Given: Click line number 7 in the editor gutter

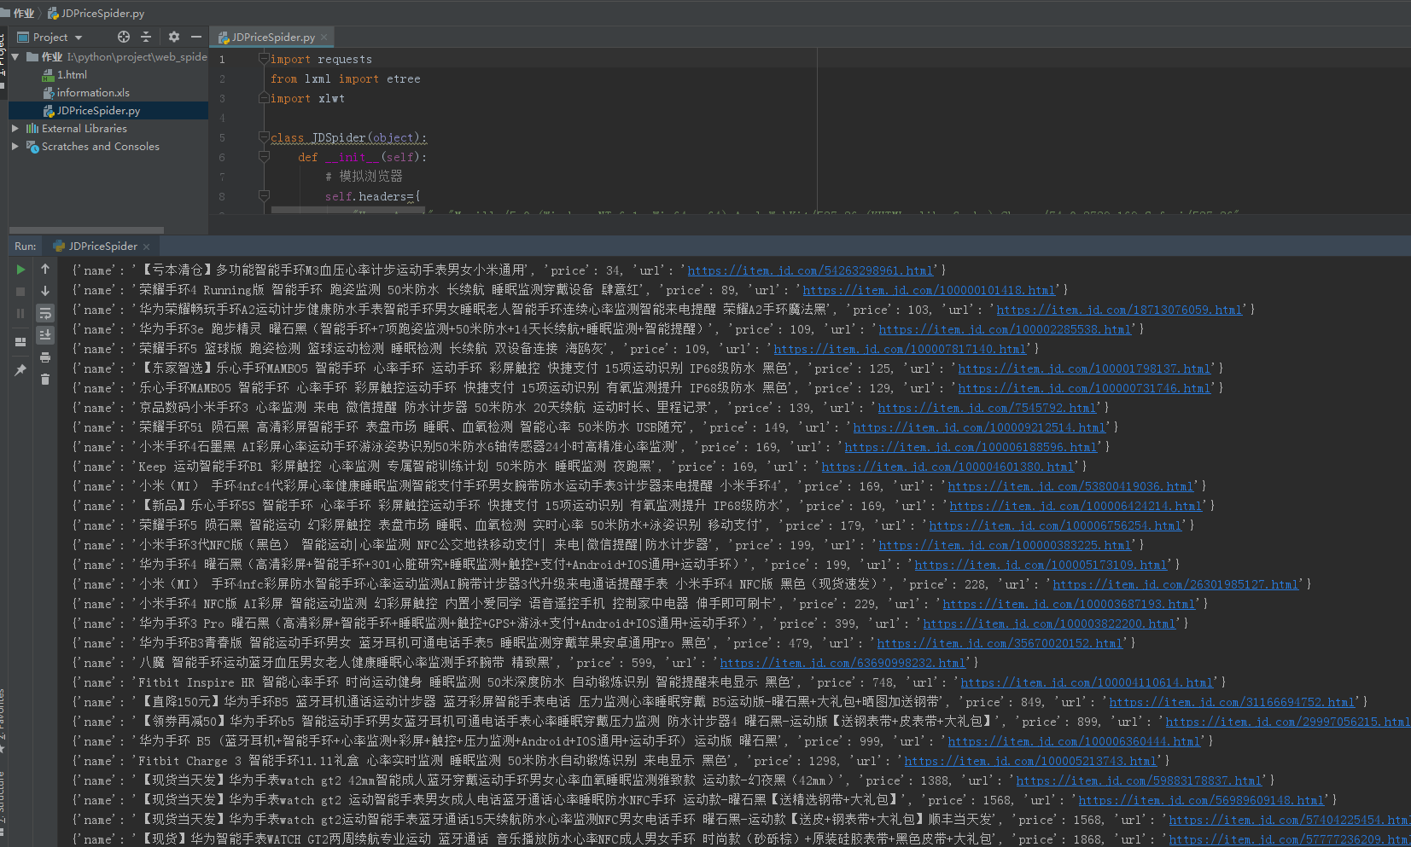Looking at the screenshot, I should click(222, 177).
